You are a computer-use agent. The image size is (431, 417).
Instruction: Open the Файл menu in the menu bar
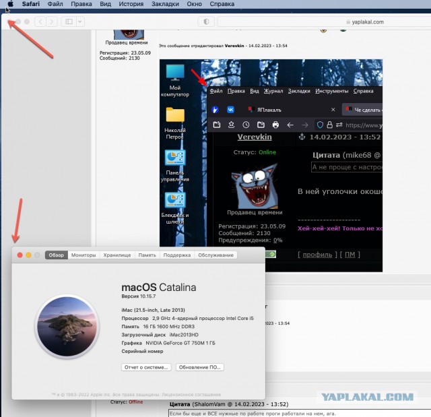[x=55, y=4]
